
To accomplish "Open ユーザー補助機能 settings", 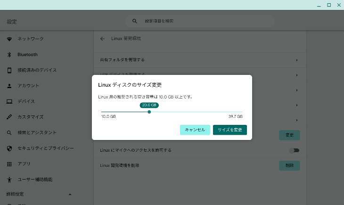I will point(35,180).
